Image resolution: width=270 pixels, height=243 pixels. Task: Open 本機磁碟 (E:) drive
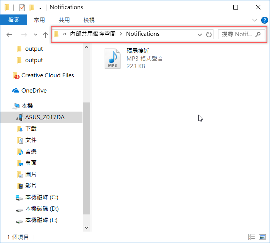pos(42,220)
